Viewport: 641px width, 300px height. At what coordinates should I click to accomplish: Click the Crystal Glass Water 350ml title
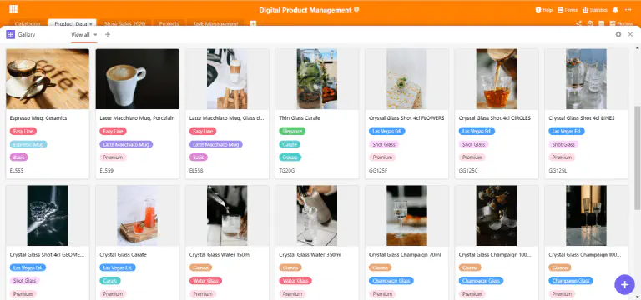(x=310, y=255)
